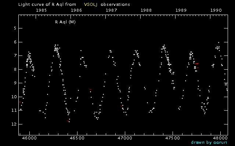Click the 46000 Julian date axis label
Viewport: 235px width, 146px height.
[29, 138]
